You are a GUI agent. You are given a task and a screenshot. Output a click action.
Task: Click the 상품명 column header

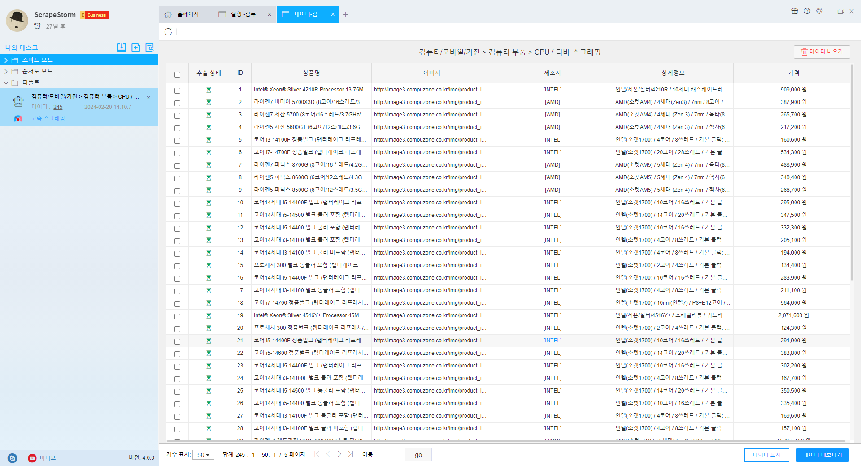311,73
